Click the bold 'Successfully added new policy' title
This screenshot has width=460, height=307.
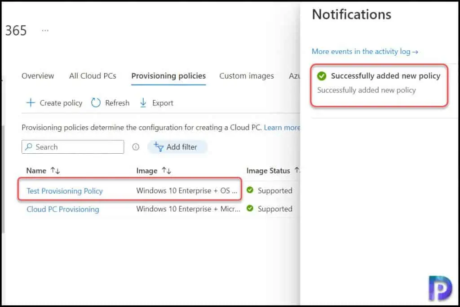click(x=385, y=76)
